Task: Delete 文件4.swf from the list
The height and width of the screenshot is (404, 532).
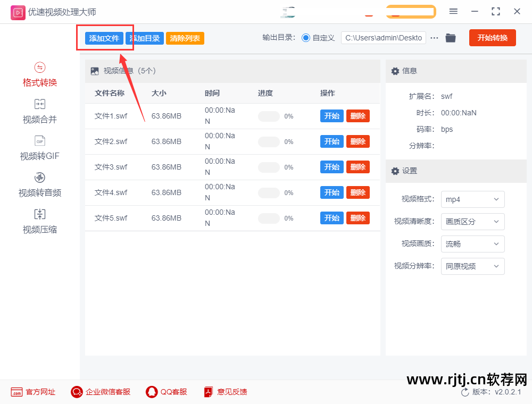Action: [x=358, y=192]
